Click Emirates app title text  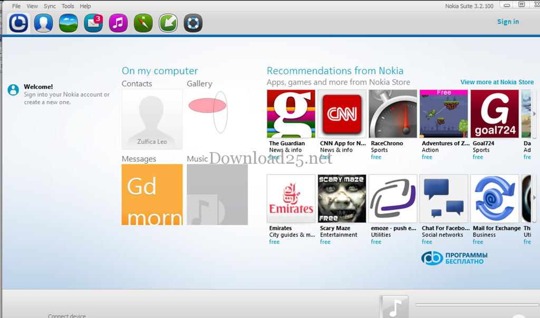click(281, 228)
